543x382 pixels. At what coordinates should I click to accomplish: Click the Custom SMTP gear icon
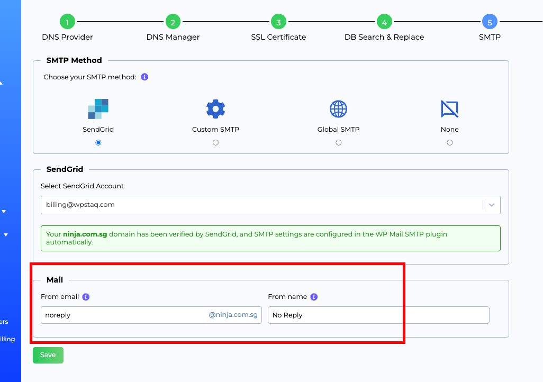coord(215,109)
